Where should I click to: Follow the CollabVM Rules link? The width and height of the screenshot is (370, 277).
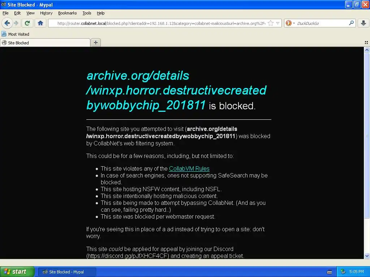(x=189, y=169)
